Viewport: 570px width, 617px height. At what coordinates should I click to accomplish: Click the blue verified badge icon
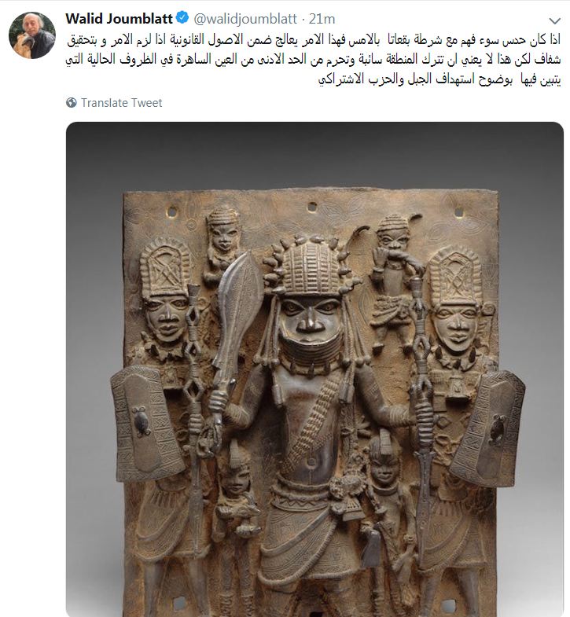(x=182, y=18)
